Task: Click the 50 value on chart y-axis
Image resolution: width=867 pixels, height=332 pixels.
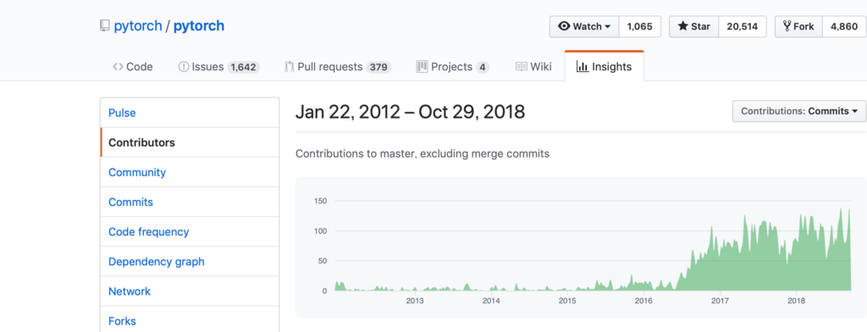Action: point(323,261)
